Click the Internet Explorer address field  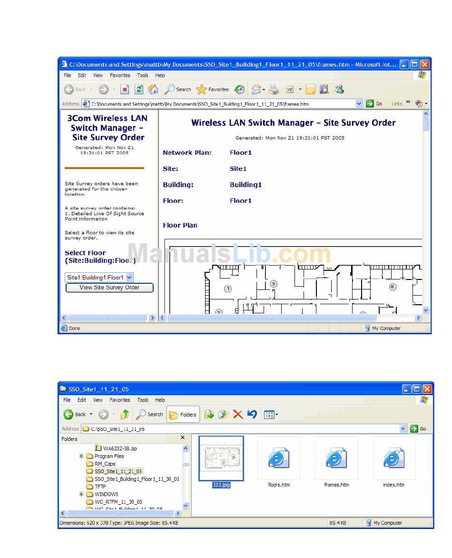[222, 104]
